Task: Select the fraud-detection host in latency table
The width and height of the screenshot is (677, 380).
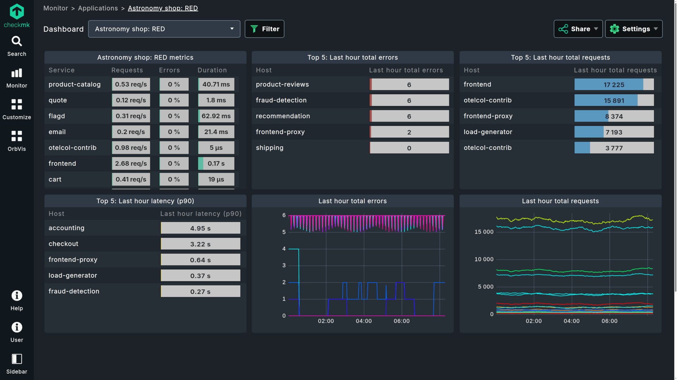Action: tap(74, 291)
